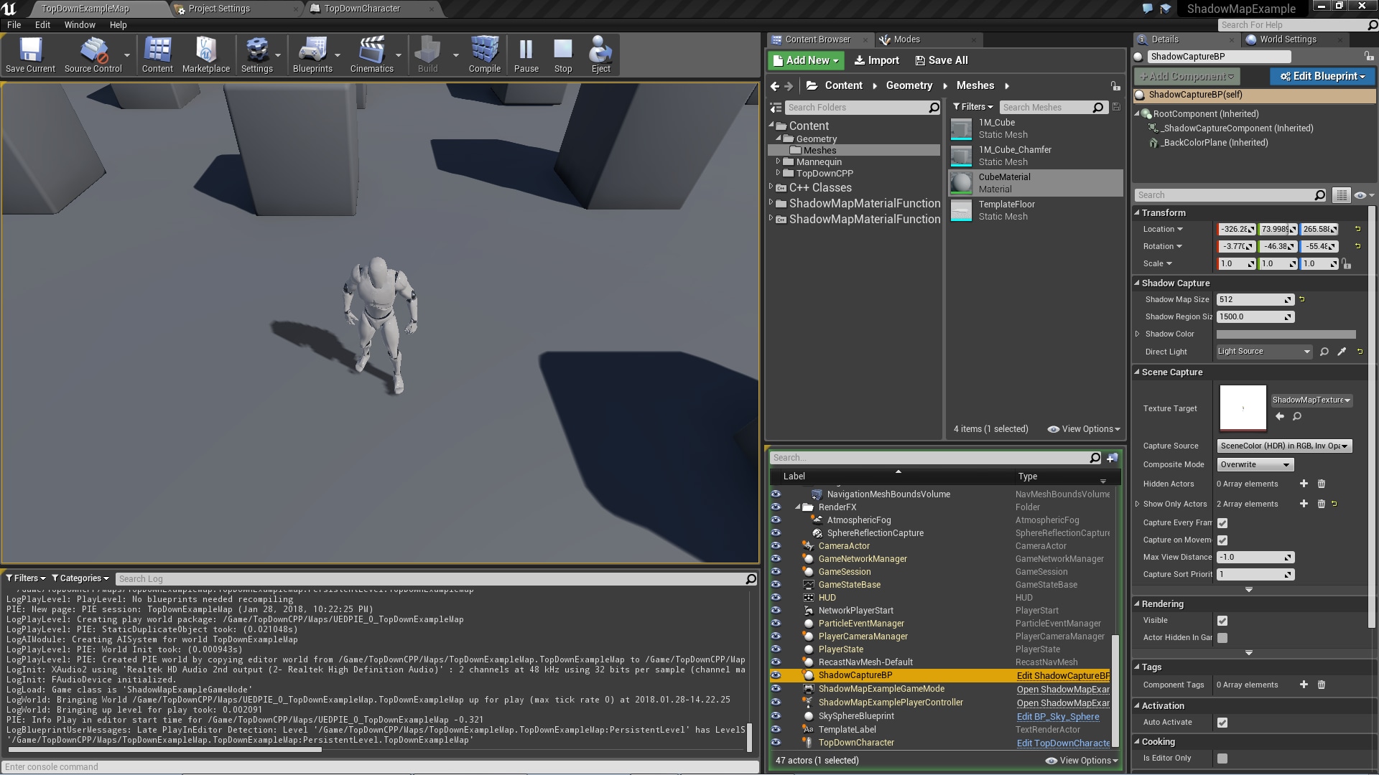Expand the Shadow Color property

1138,334
